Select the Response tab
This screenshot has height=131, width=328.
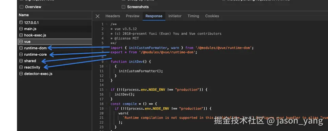point(154,16)
